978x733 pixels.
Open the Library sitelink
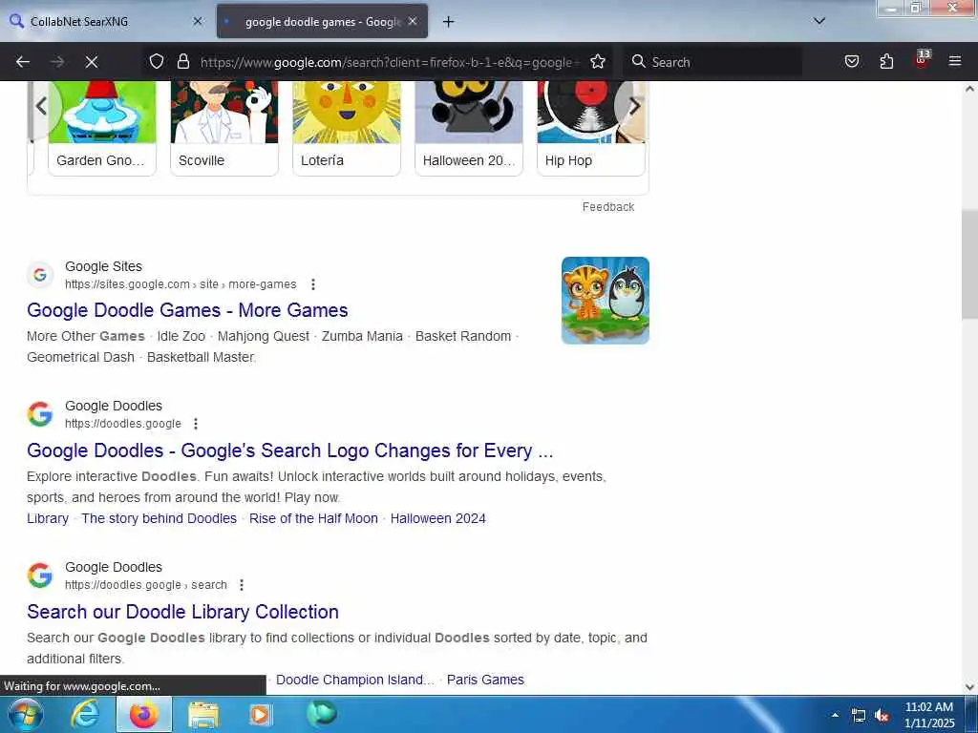(48, 518)
